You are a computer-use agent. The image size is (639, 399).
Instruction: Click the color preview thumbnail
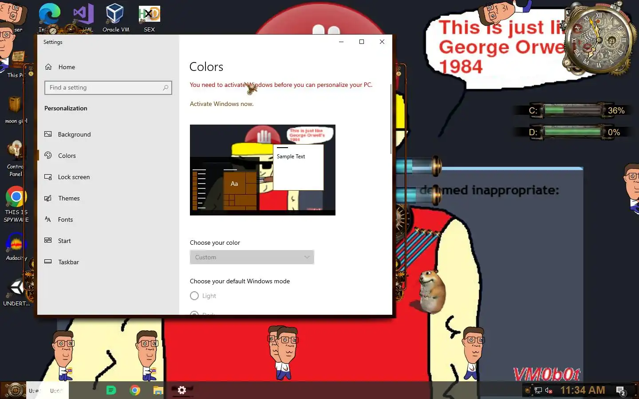tap(263, 170)
